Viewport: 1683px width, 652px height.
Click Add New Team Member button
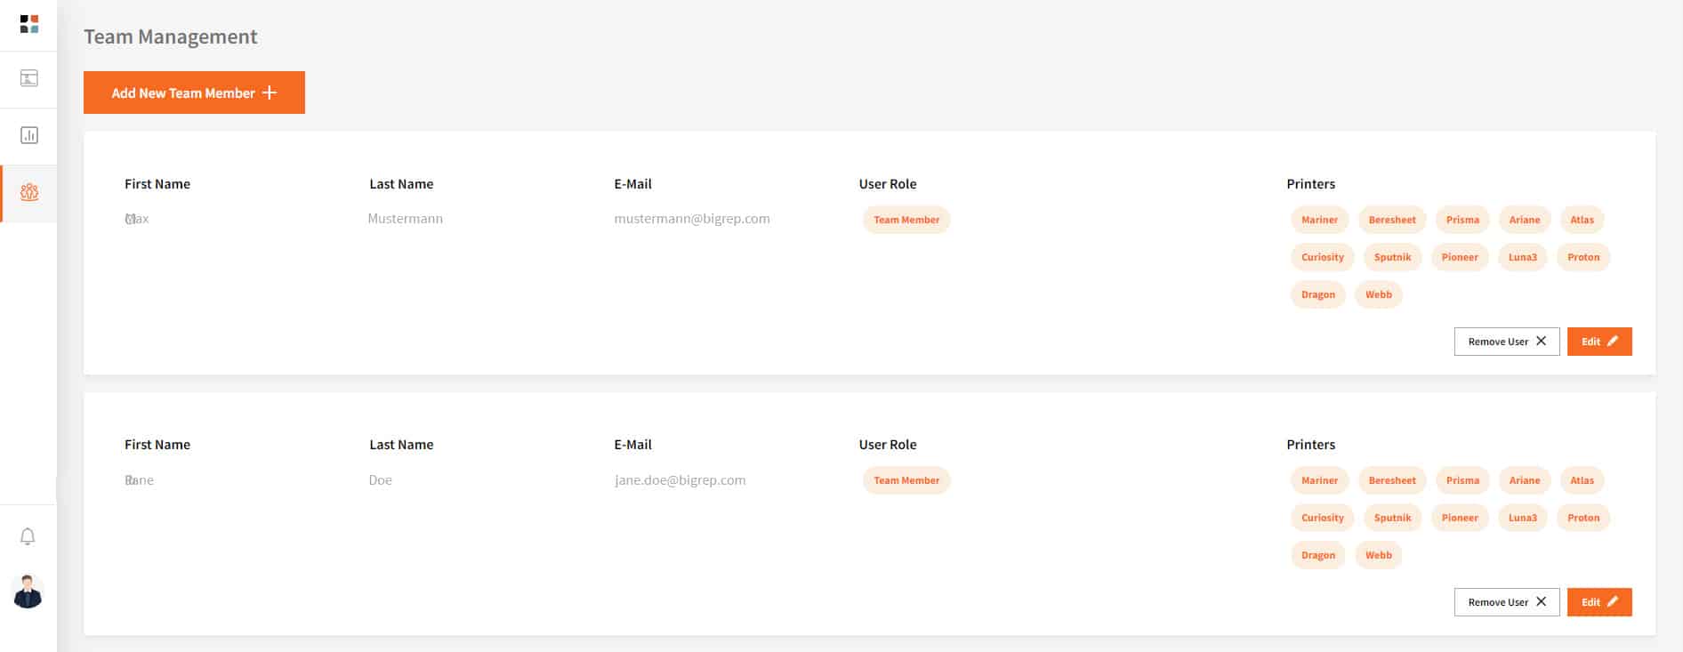pos(194,93)
